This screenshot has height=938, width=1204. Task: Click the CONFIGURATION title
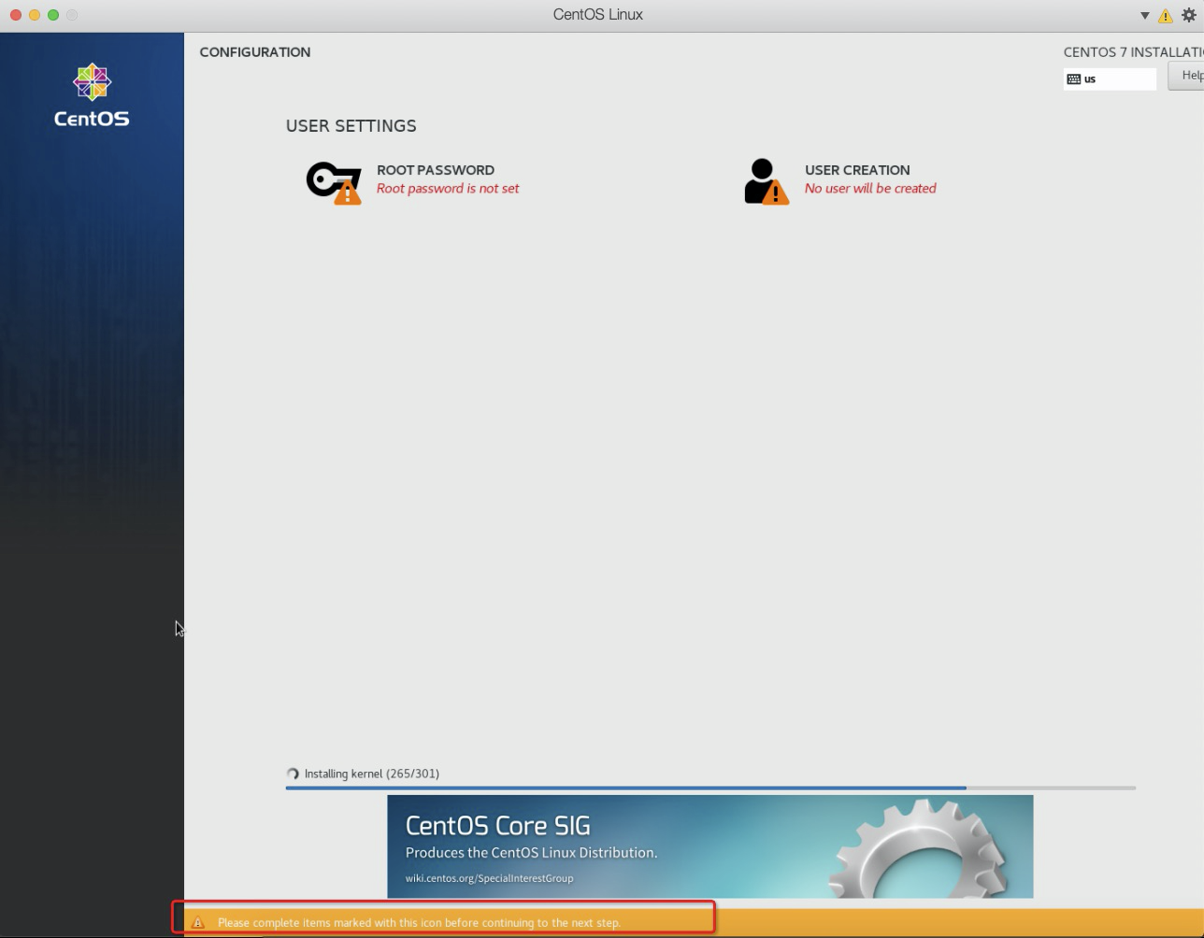(x=255, y=52)
